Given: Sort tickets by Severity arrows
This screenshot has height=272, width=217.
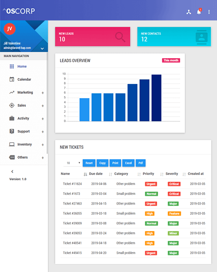Looking at the screenshot, I should (x=184, y=174).
